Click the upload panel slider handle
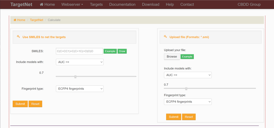The height and width of the screenshot is (128, 274). pos(186,88)
